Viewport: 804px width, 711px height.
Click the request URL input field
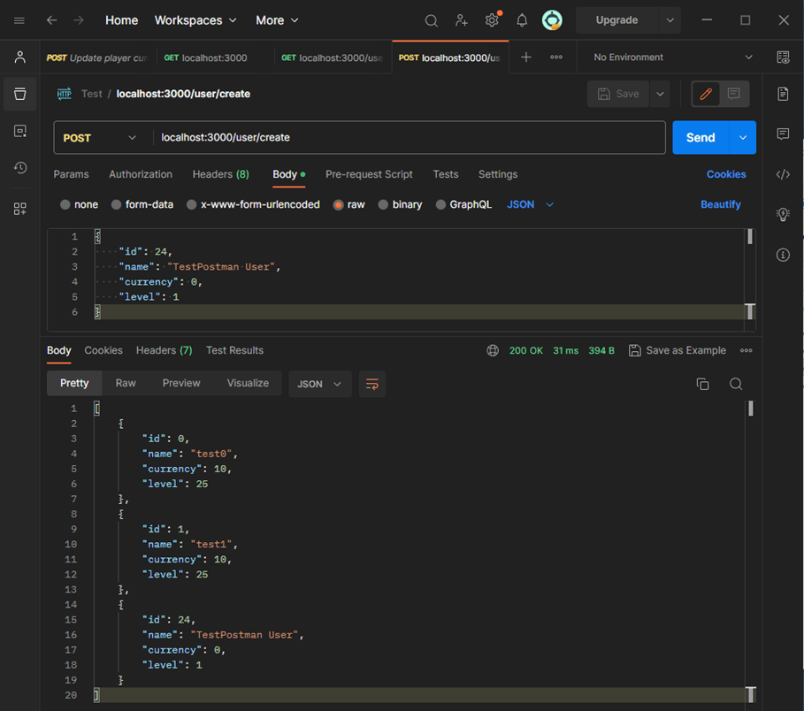tap(410, 137)
